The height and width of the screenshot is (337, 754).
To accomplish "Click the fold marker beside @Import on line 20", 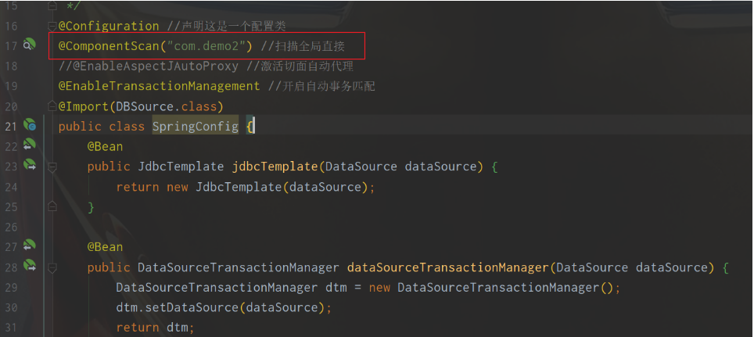I will (x=52, y=106).
